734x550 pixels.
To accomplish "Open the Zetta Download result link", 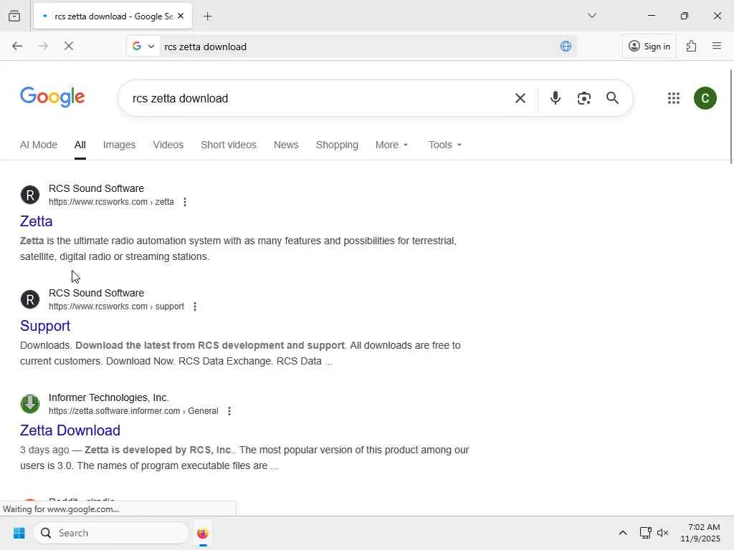I will (70, 430).
